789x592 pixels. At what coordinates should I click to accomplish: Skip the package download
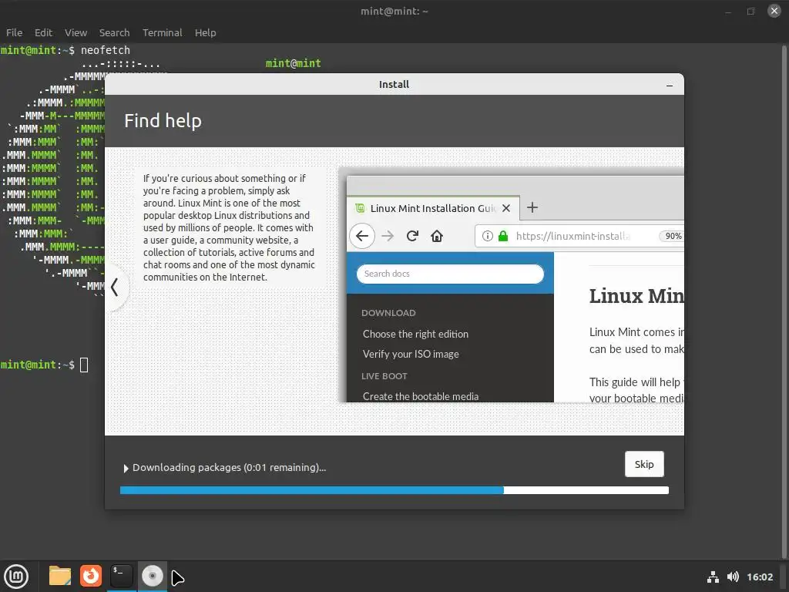(644, 464)
